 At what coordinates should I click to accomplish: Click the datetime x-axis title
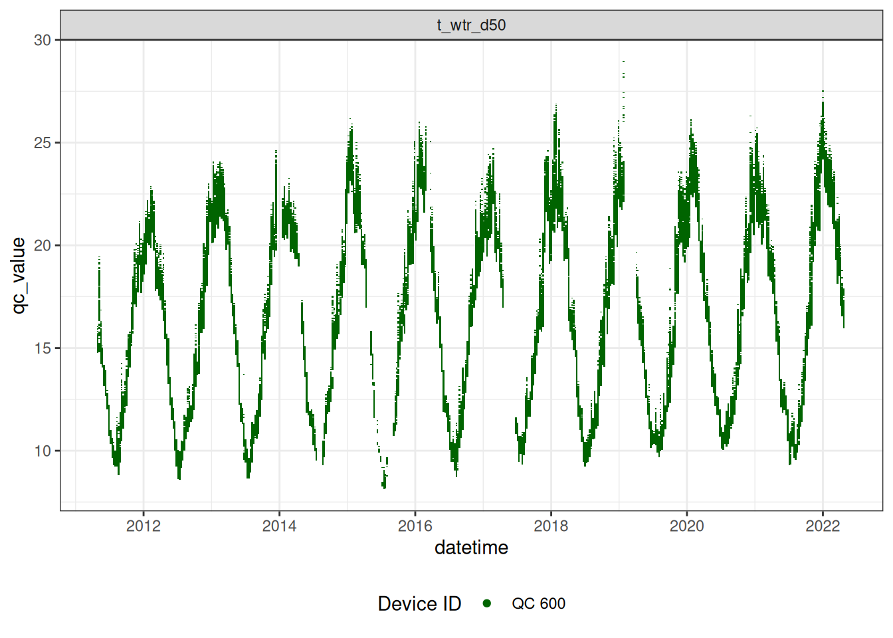point(471,548)
